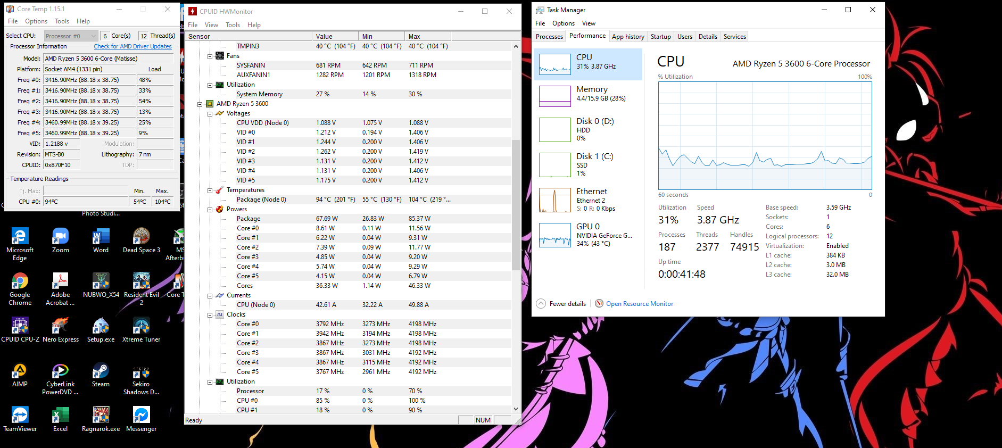Select the Excel desktop icon

(60, 419)
